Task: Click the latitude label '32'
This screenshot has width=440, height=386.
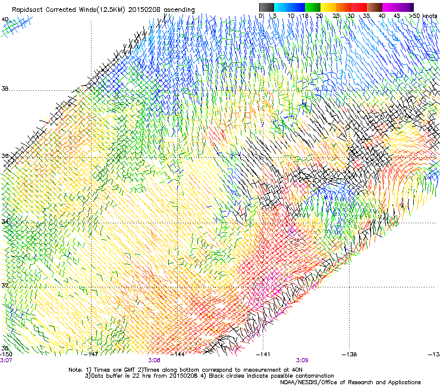Action: 5,286
